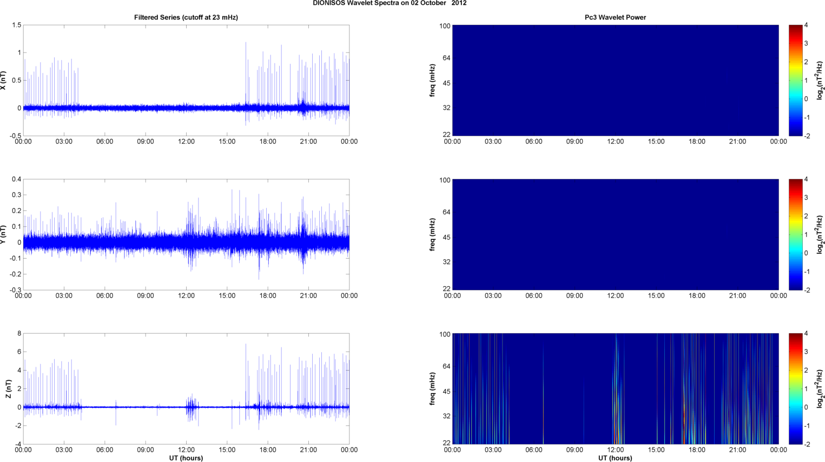Click the -0.3 tick on Y plot

pos(15,290)
